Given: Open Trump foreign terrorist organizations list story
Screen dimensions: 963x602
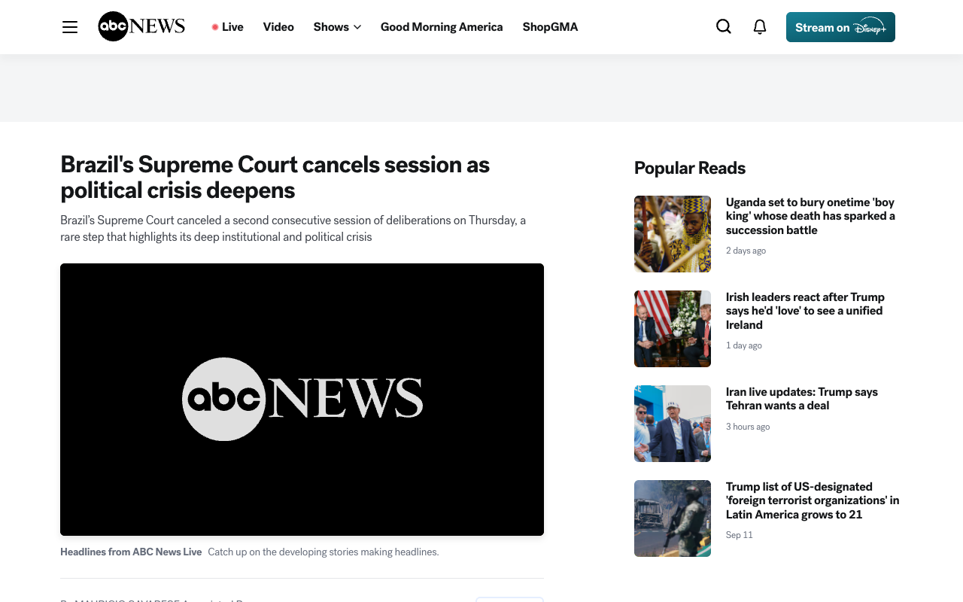Looking at the screenshot, I should [x=813, y=500].
